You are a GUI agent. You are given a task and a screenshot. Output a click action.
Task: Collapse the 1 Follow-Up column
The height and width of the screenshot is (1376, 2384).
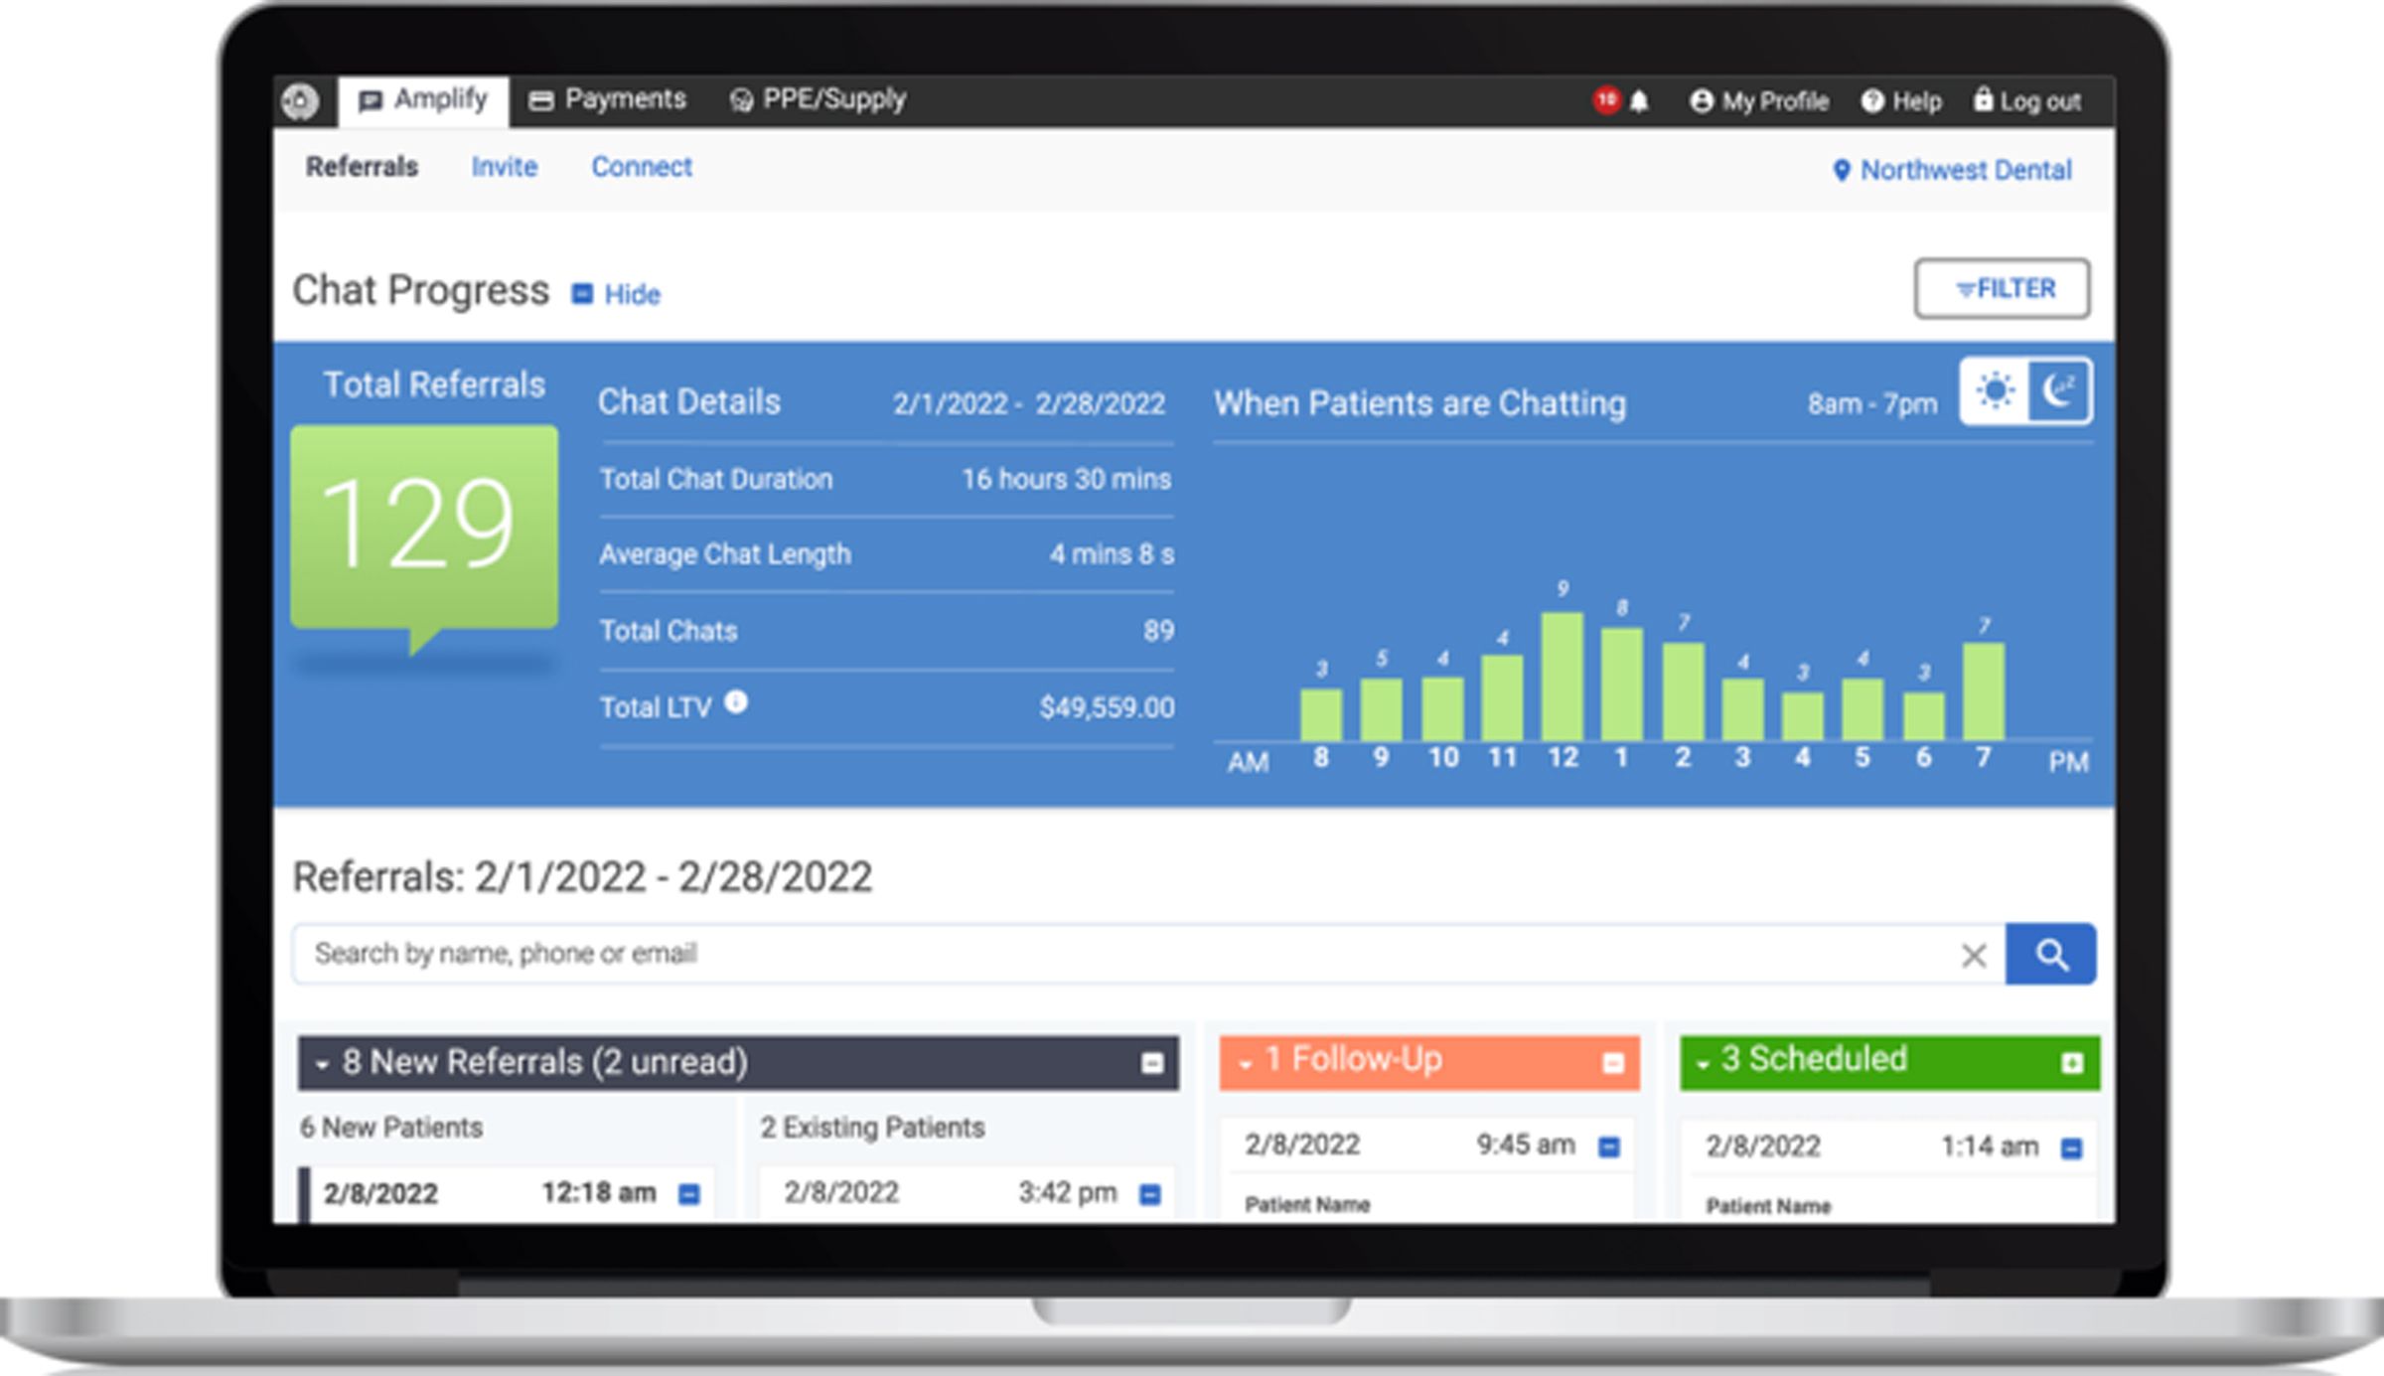(x=1613, y=1064)
